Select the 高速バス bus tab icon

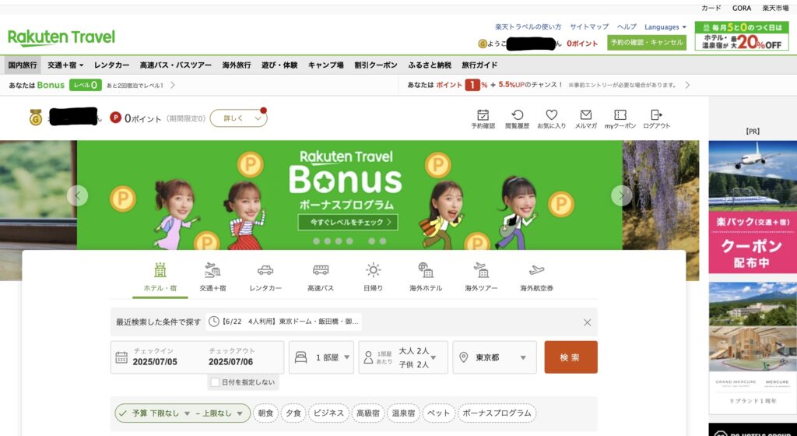[x=320, y=270]
